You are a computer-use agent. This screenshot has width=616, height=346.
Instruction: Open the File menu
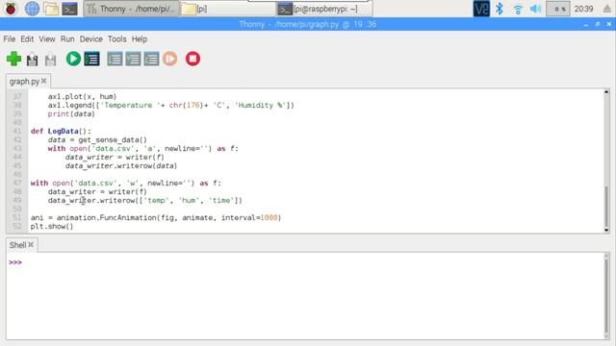coord(10,39)
